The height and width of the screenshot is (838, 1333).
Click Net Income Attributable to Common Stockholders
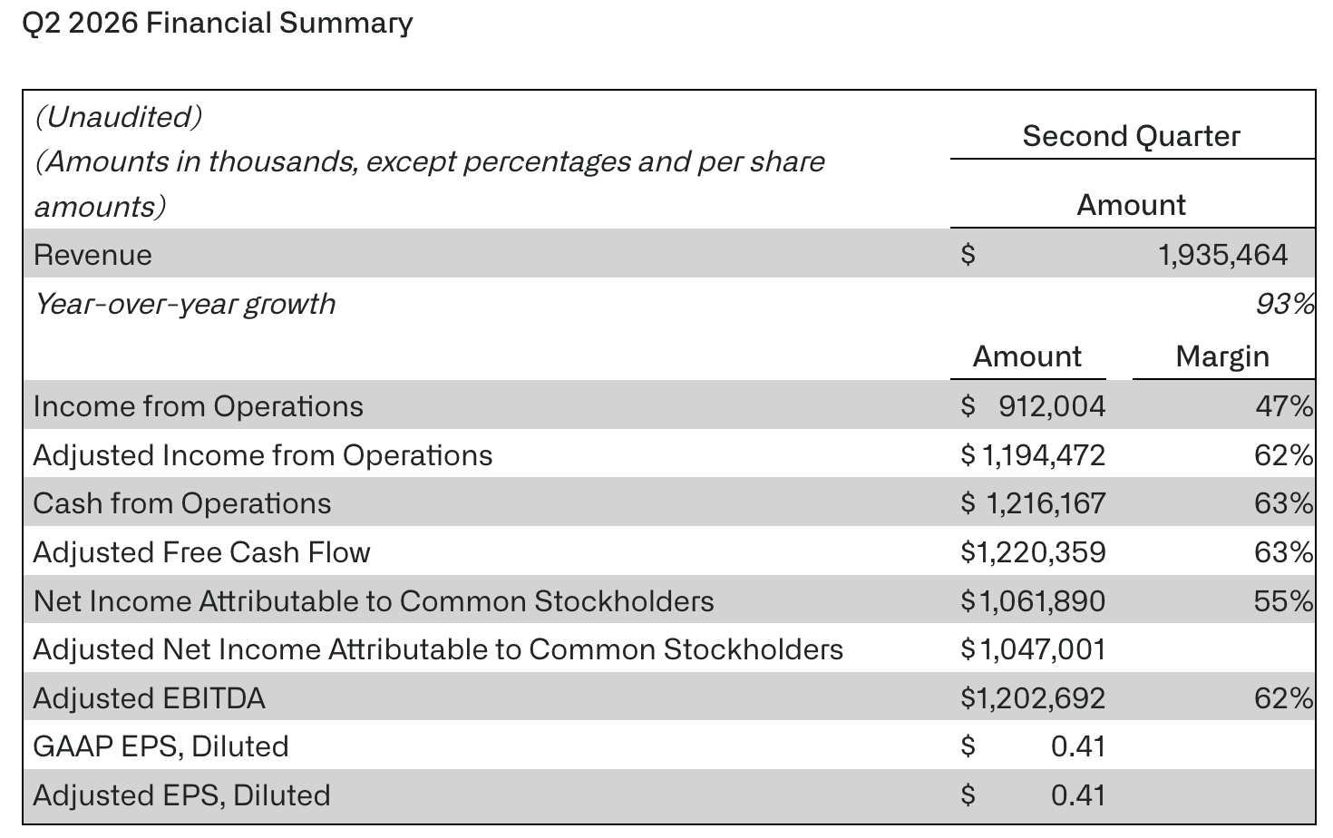(x=374, y=602)
